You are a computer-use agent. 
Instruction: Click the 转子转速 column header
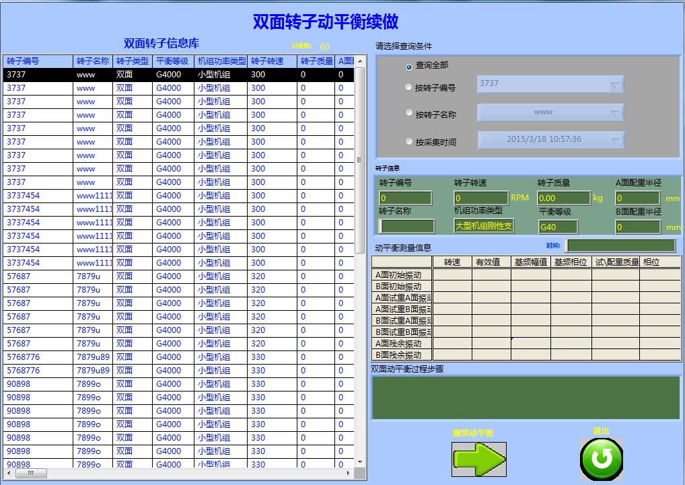[x=268, y=61]
